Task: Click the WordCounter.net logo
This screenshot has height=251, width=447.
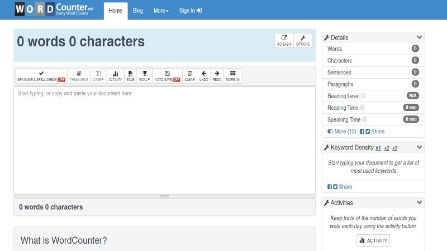Action: (x=54, y=9)
